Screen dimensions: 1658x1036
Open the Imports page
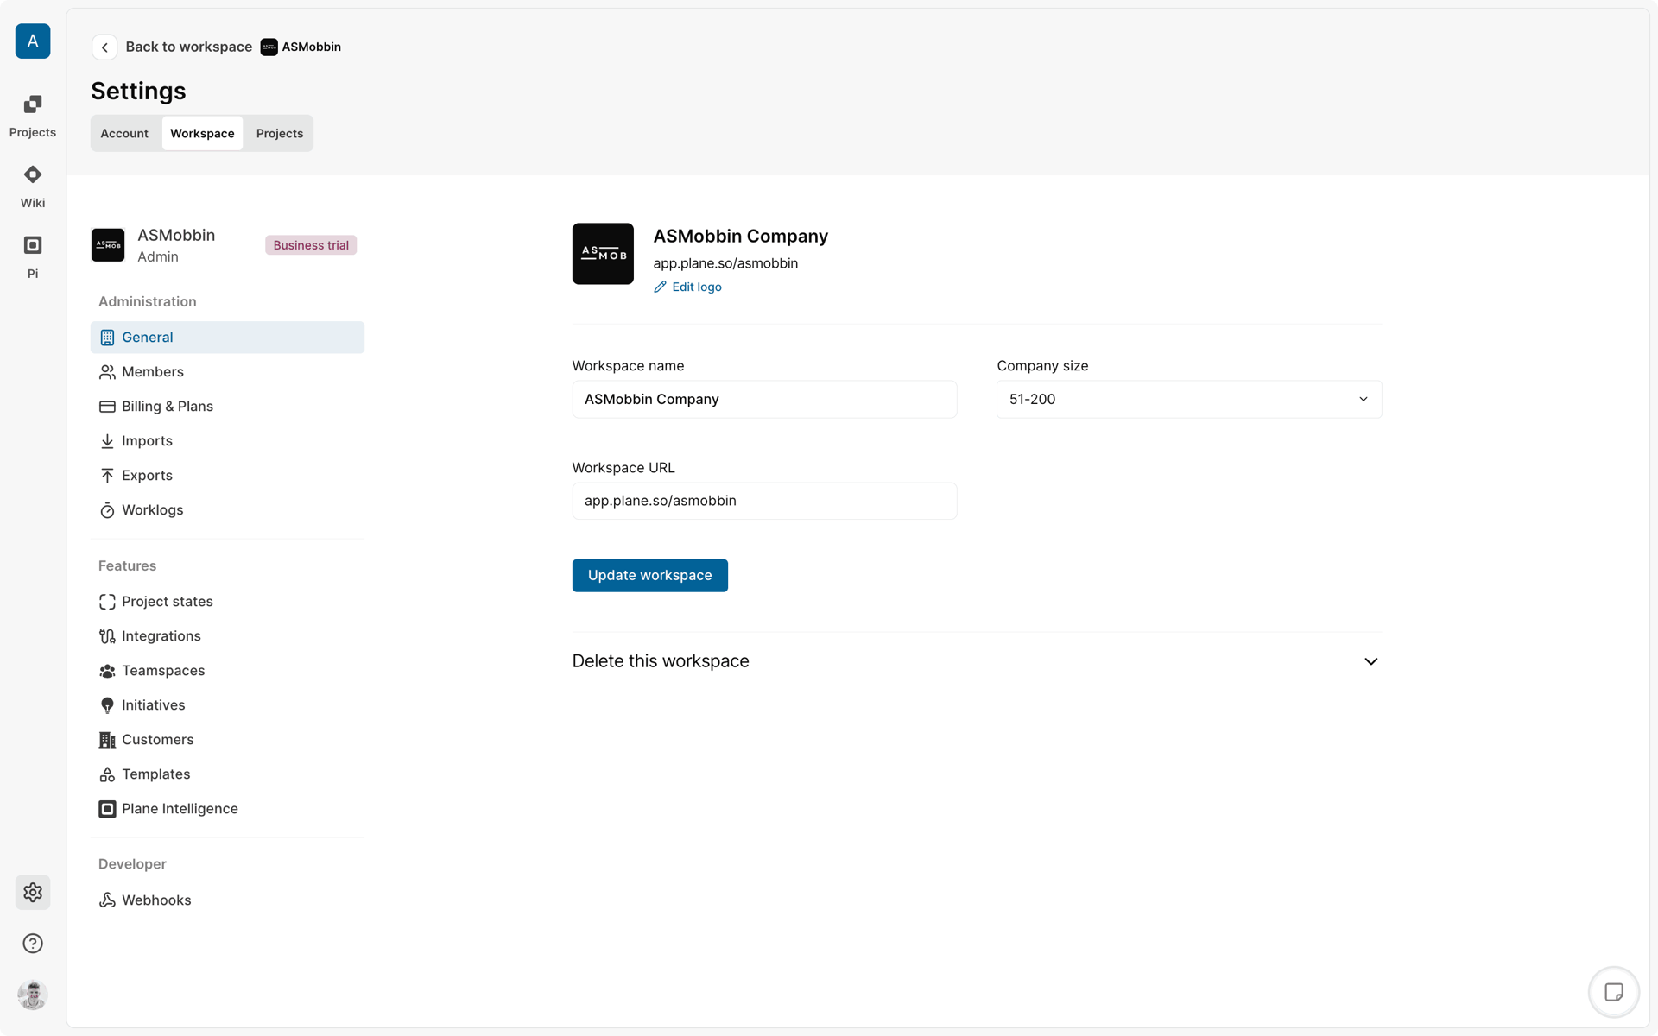[x=227, y=441]
